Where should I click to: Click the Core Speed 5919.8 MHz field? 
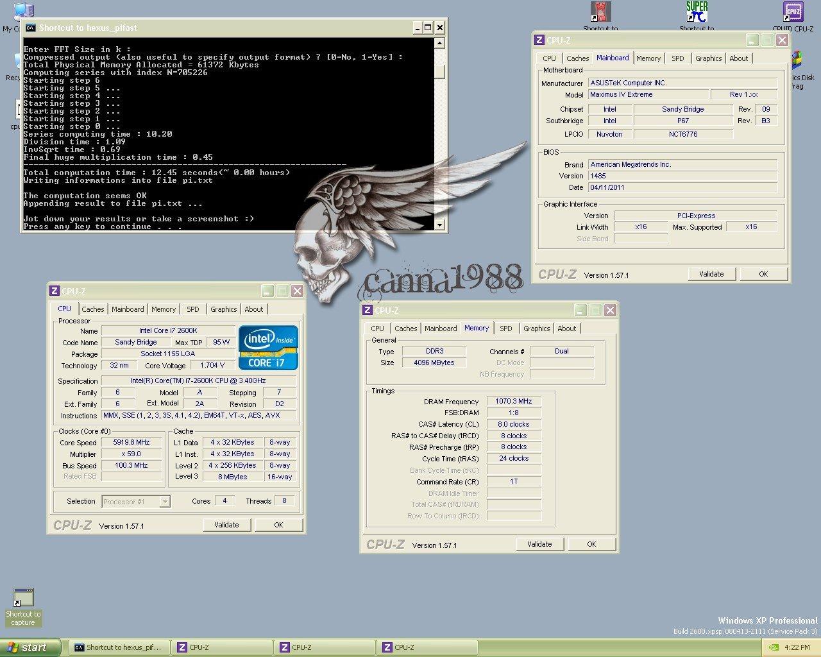tap(131, 443)
